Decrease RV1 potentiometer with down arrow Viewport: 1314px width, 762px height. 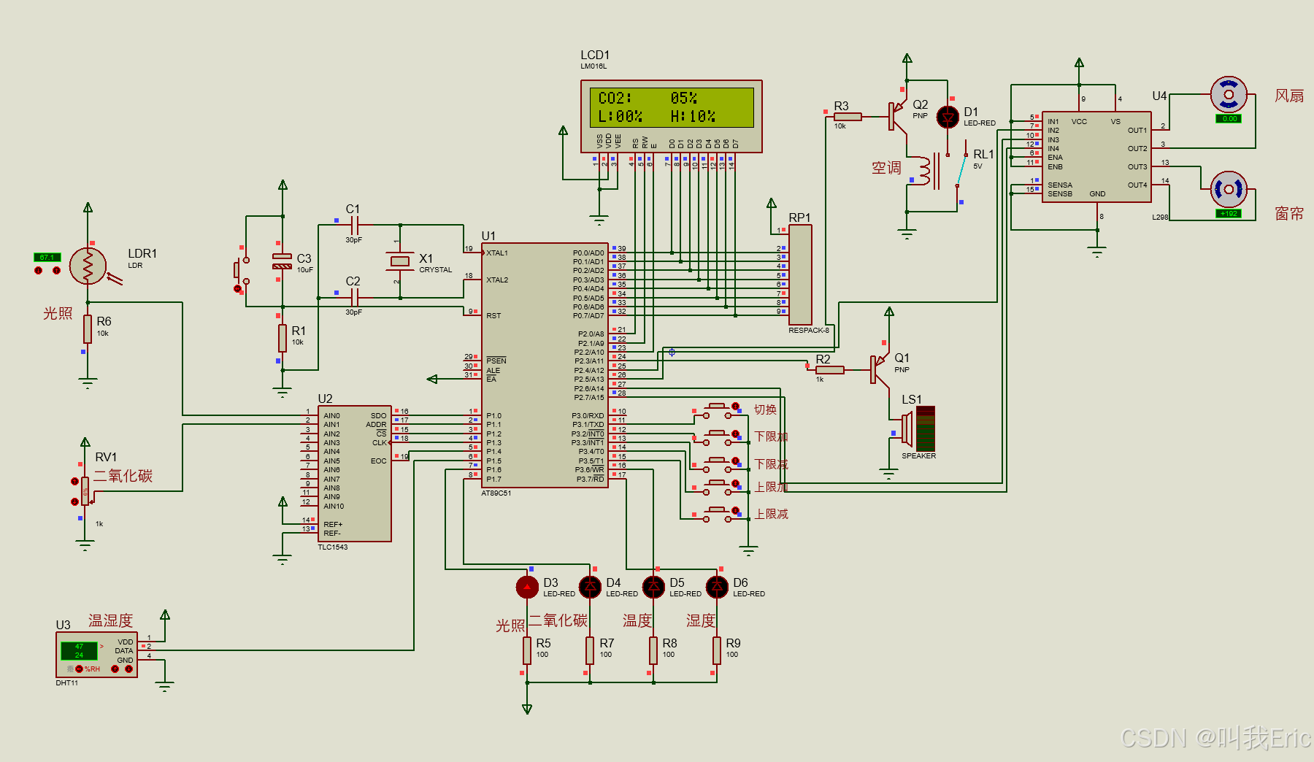pyautogui.click(x=74, y=501)
